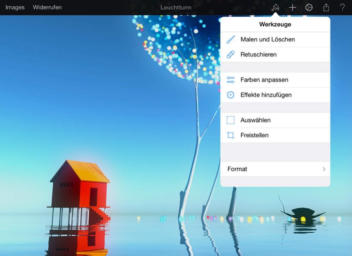
Task: Open the settings gear icon
Action: 309,7
